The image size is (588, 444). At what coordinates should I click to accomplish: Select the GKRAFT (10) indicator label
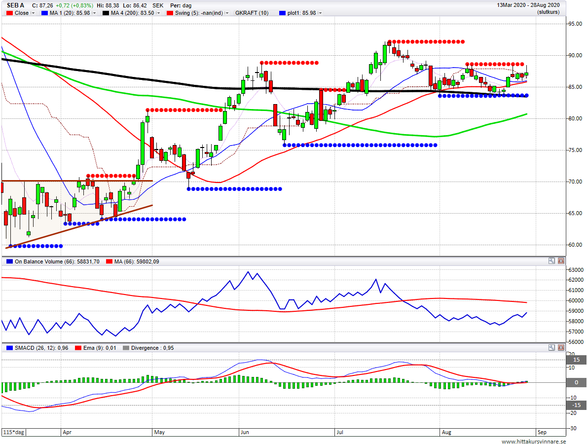click(252, 13)
